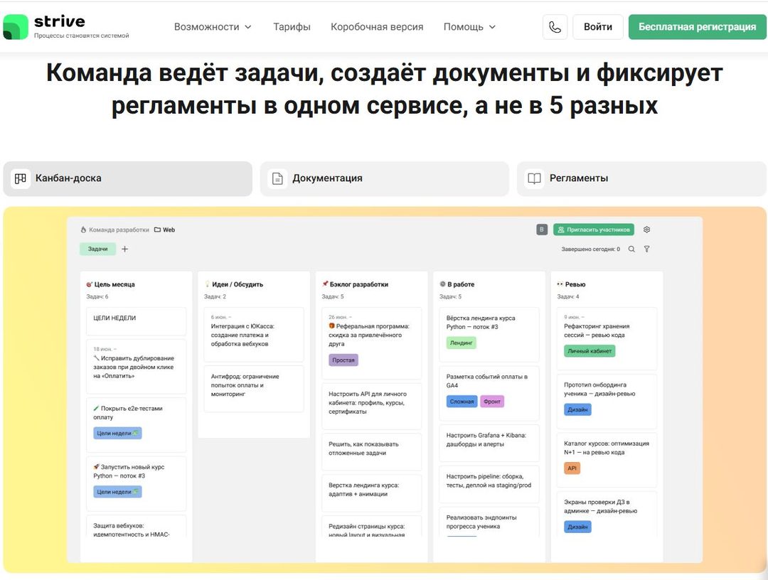Image resolution: width=768 pixels, height=580 pixels.
Task: Click the Ревью column header
Action: (571, 284)
